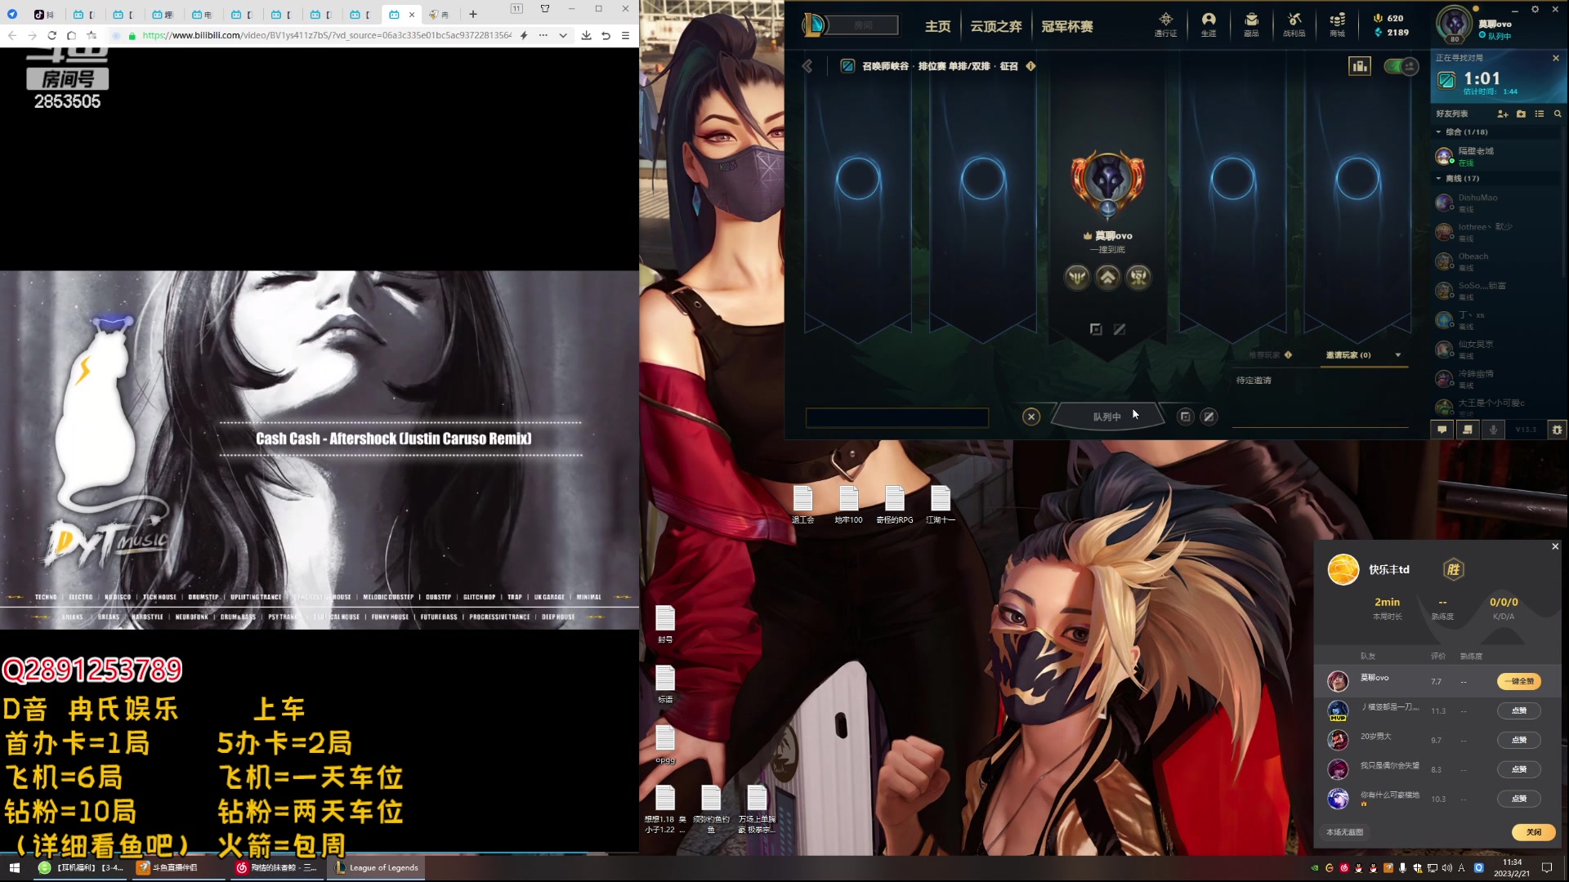Viewport: 1569px width, 882px height.
Task: Open a new browser tab
Action: point(472,14)
